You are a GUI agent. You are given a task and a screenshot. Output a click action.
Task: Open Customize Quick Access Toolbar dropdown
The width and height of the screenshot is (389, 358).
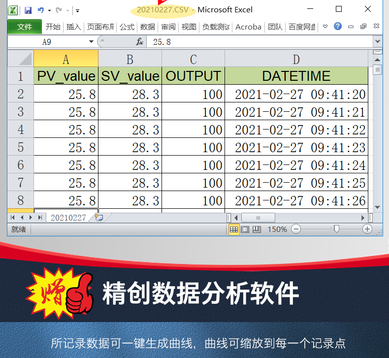78,10
